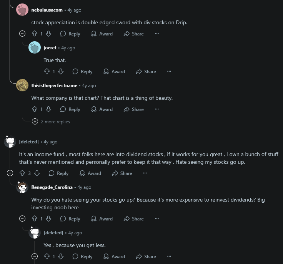Open nebulausacom's user profile

pos(47,10)
